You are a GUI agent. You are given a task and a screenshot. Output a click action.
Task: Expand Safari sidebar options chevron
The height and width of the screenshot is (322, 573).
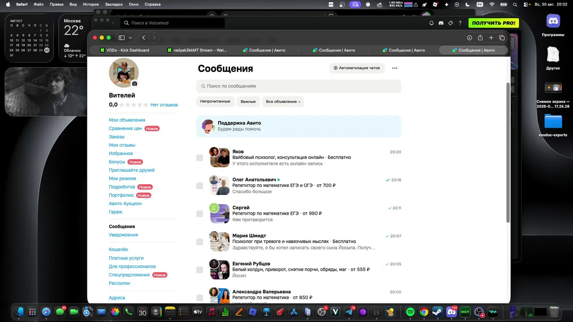[130, 38]
